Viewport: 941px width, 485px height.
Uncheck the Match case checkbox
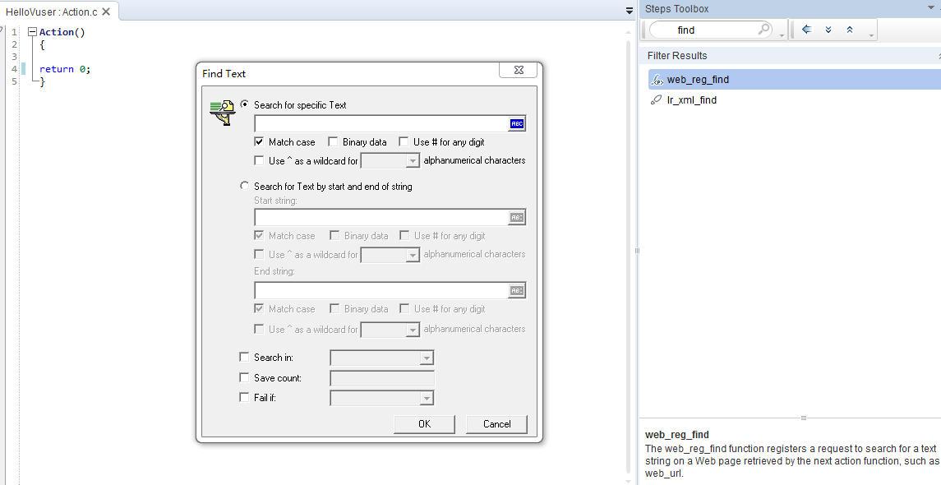pyautogui.click(x=260, y=142)
